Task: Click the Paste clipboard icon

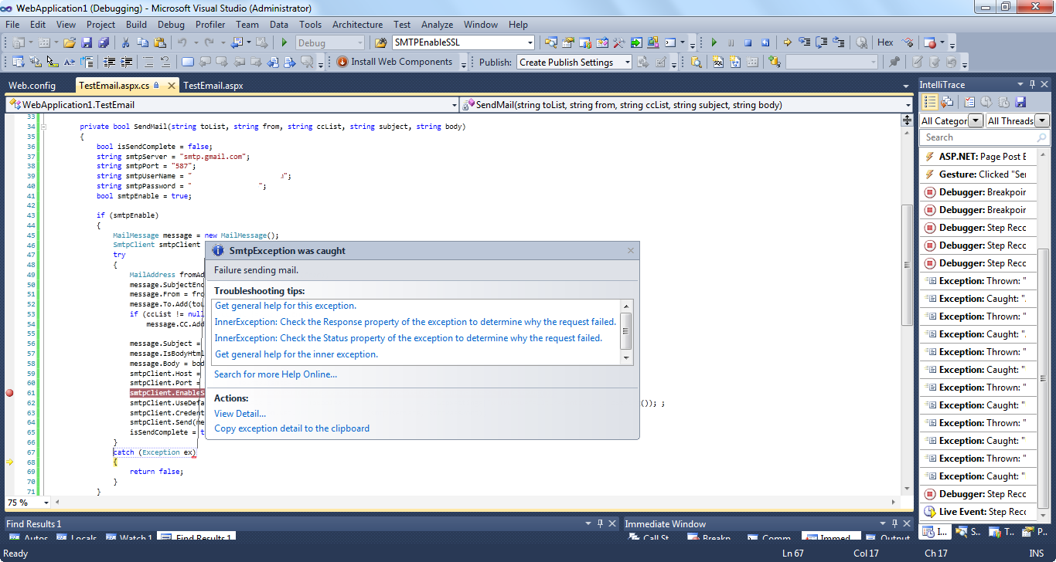Action: (x=160, y=42)
